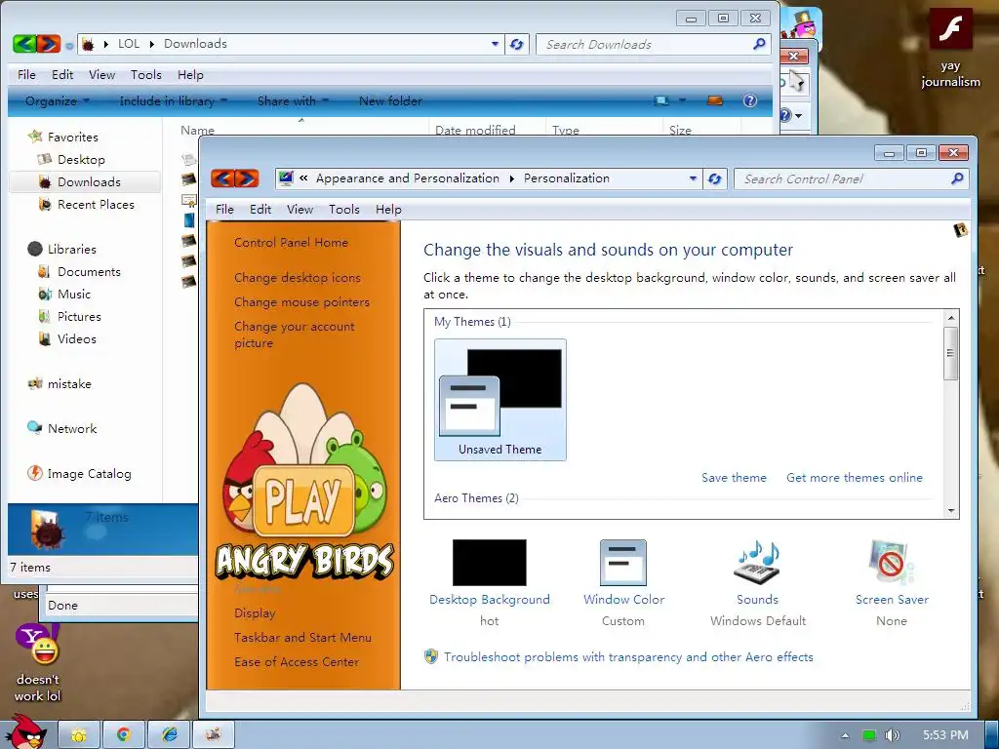Open Pictures library
Image resolution: width=999 pixels, height=749 pixels.
[x=79, y=317]
